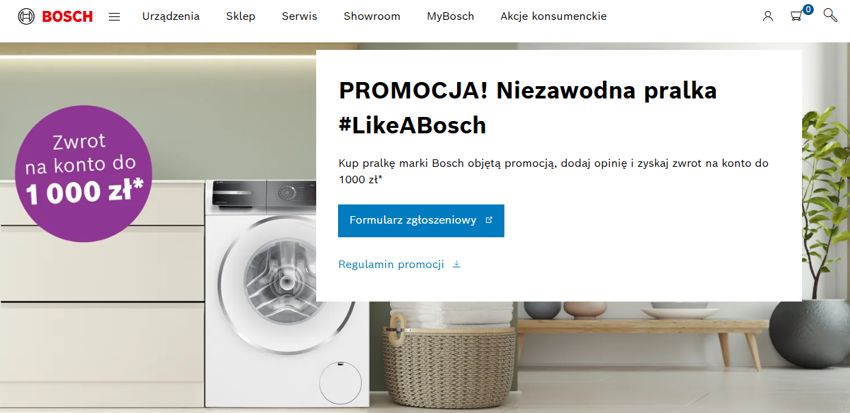Open Akcje konsumenckie menu item
The width and height of the screenshot is (850, 413).
tap(554, 16)
